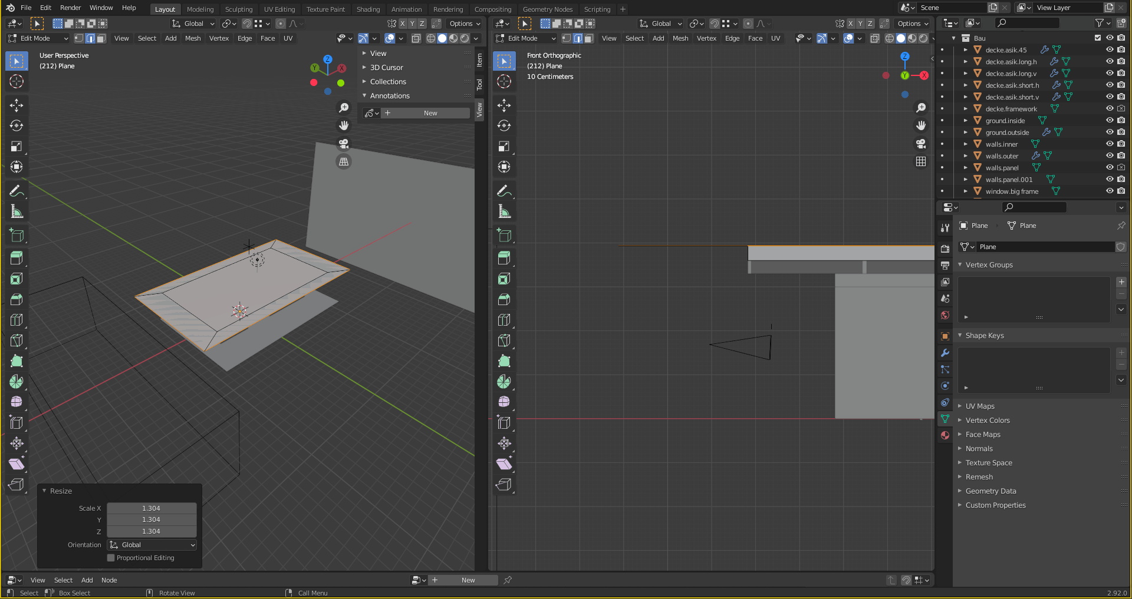Open the Orientation Global dropdown
The width and height of the screenshot is (1132, 599).
pyautogui.click(x=152, y=545)
